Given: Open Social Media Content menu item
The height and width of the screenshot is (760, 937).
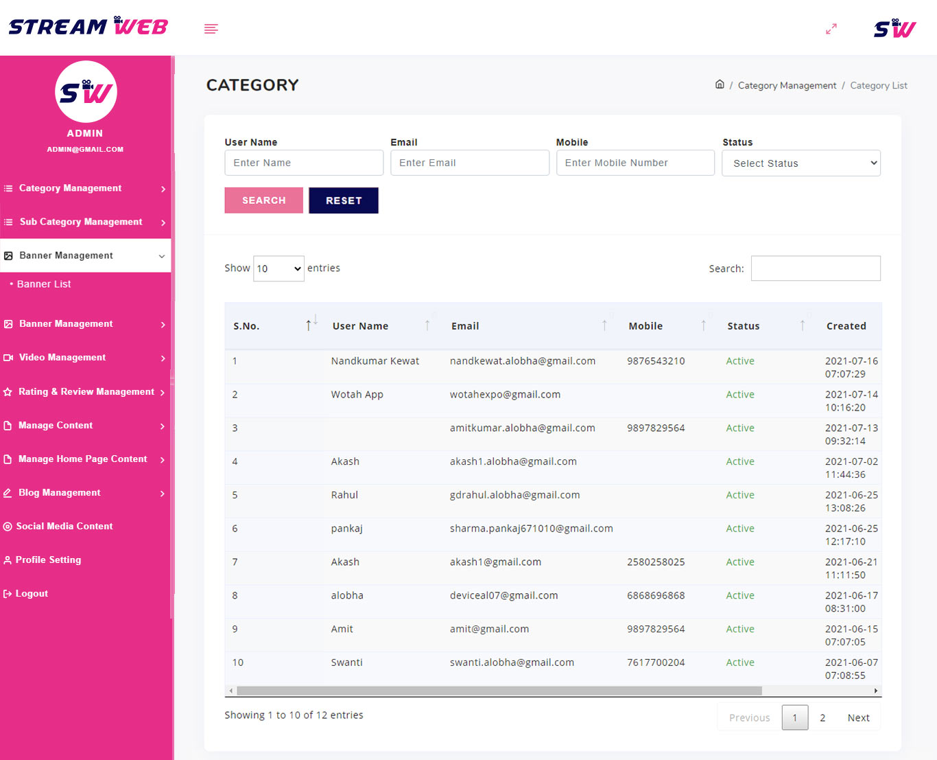Looking at the screenshot, I should point(64,527).
